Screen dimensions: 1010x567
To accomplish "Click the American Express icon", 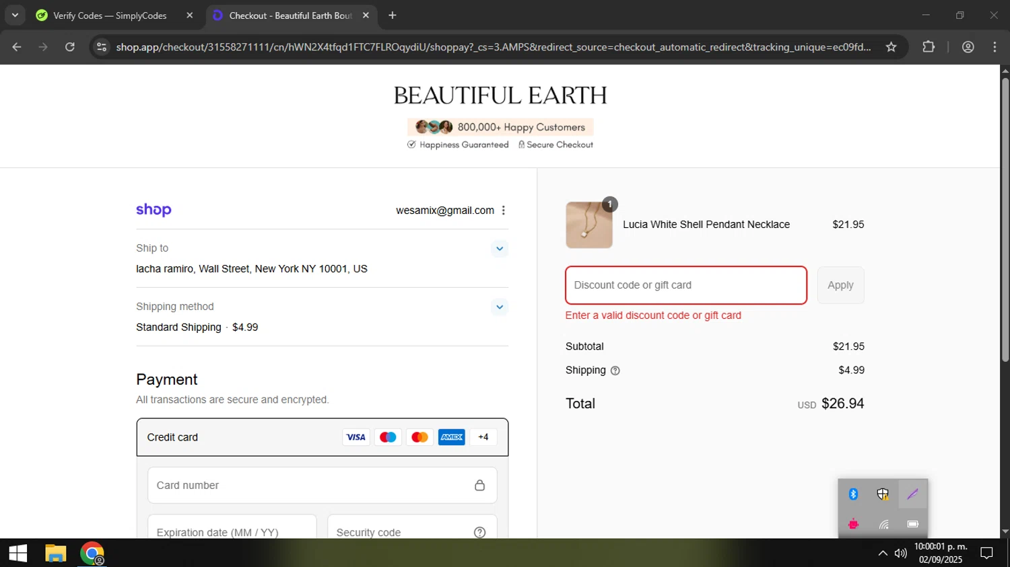I will click(451, 437).
